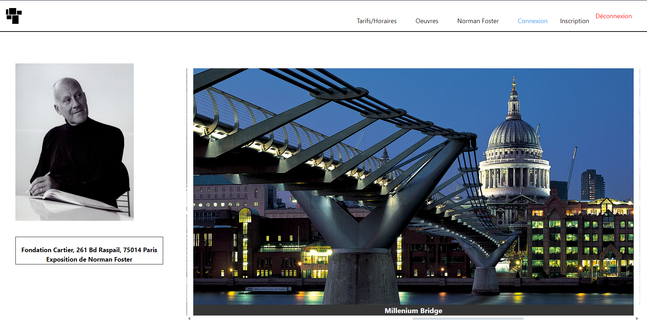Click St Paul's Cathedral dome in photo
The width and height of the screenshot is (647, 325).
click(x=514, y=135)
